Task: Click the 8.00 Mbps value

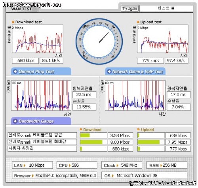Action: pos(120,142)
